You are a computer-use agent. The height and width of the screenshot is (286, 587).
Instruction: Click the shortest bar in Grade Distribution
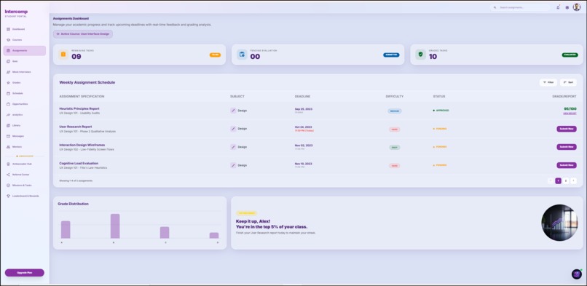coord(214,236)
